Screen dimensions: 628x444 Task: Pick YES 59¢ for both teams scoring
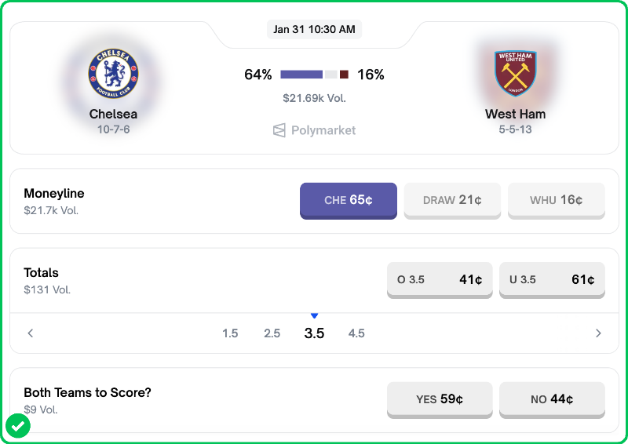(440, 399)
